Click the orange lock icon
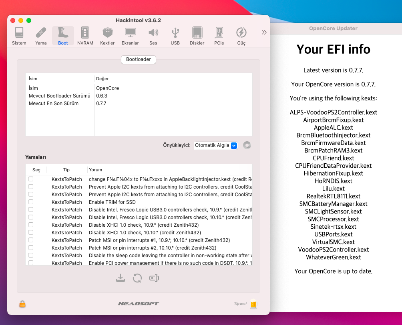The width and height of the screenshot is (402, 325). [22, 304]
